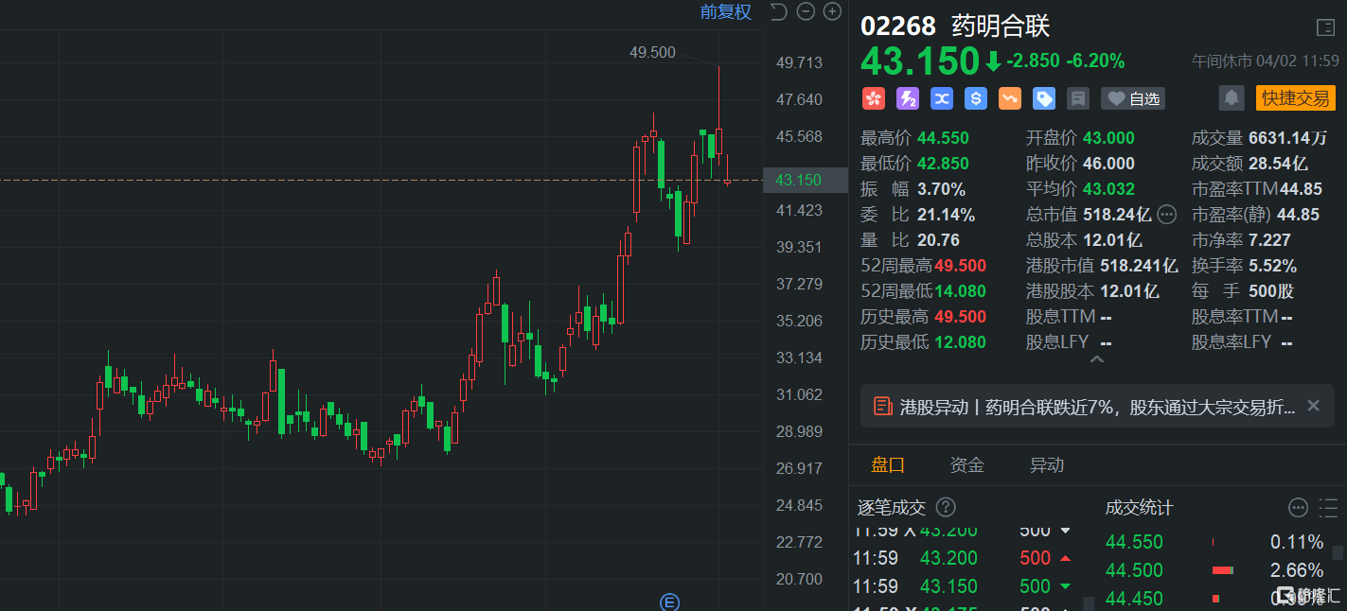Screen dimensions: 1347x611
Task: Click the more icon beside 总市值
Action: pos(1166,215)
